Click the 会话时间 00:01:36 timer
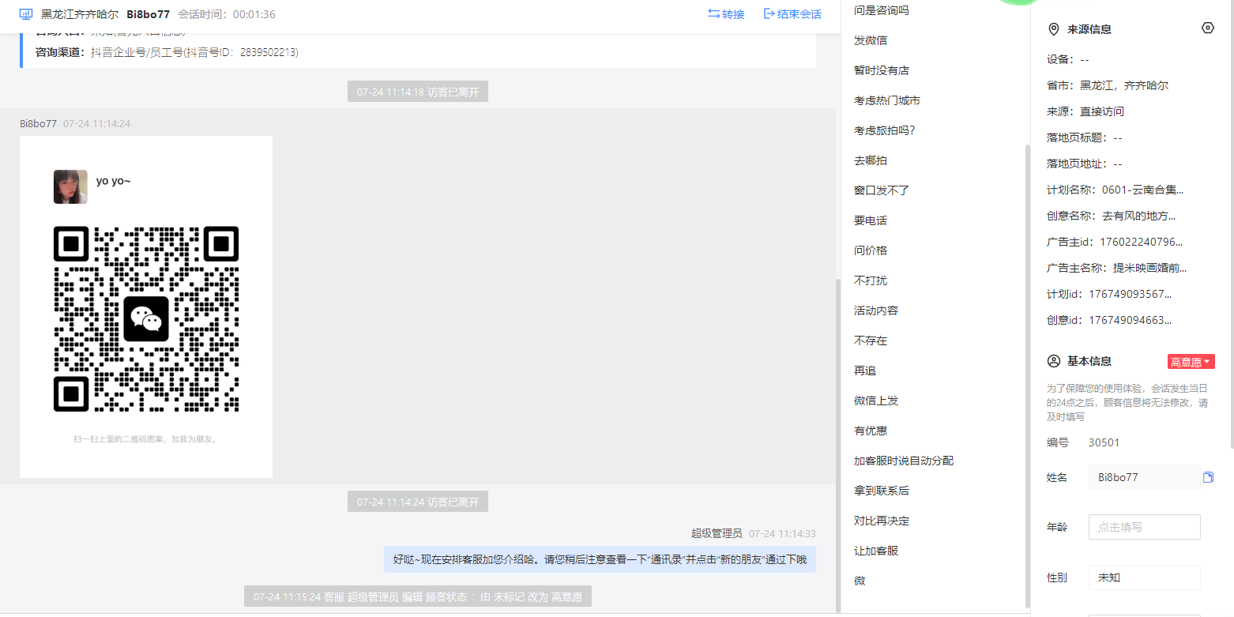This screenshot has width=1234, height=617. point(227,14)
